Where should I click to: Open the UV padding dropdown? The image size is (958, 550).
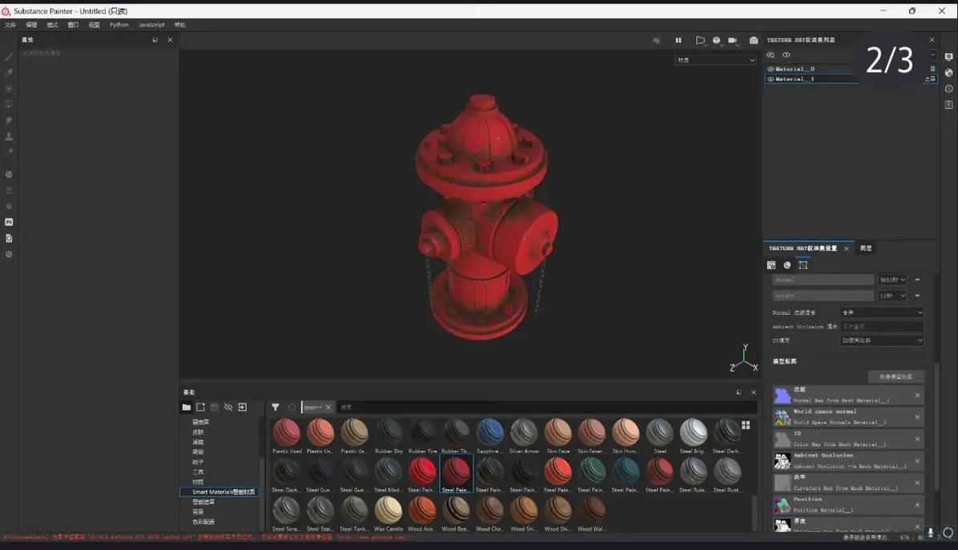881,340
